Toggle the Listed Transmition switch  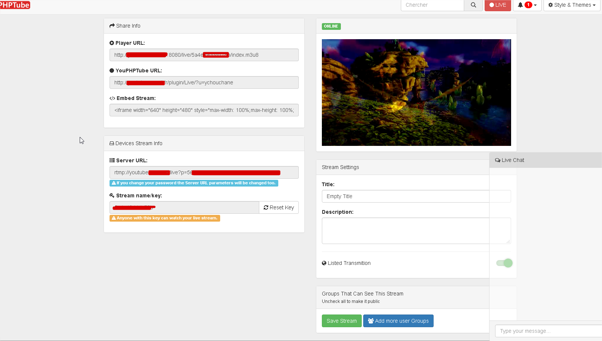[504, 263]
